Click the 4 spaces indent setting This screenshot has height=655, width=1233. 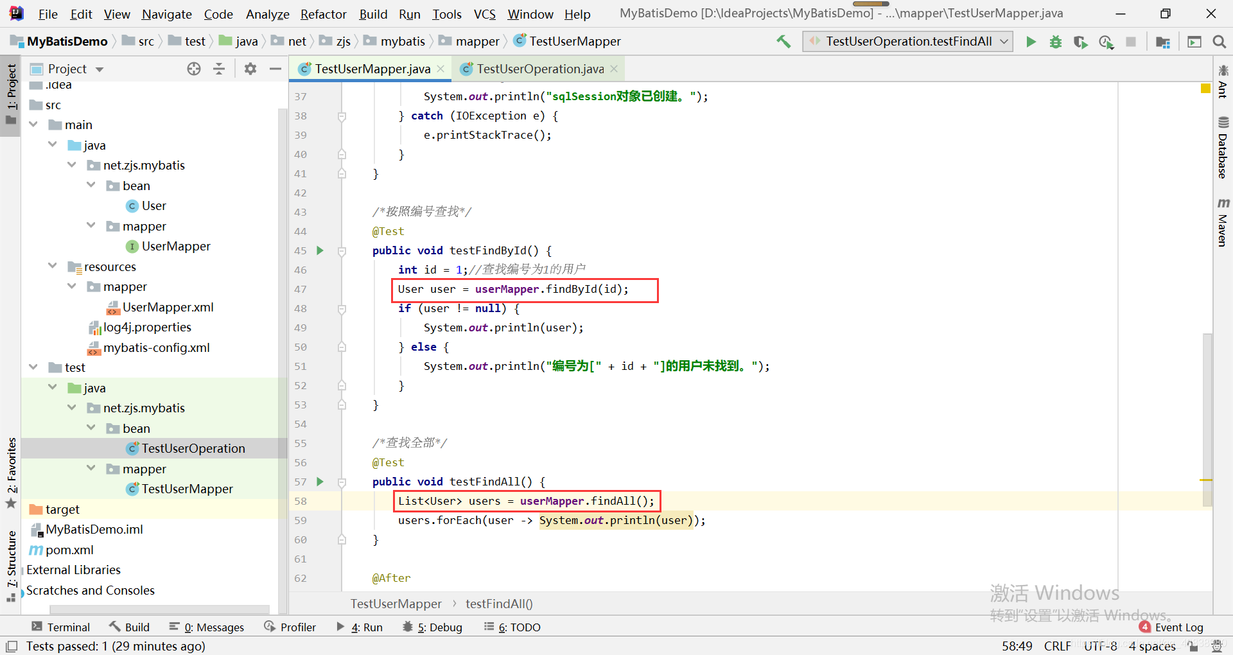point(1152,646)
